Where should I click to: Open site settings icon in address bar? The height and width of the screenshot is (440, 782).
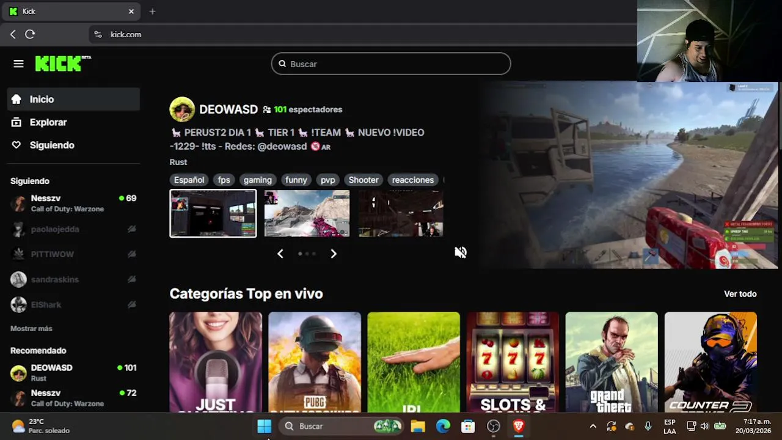point(98,34)
